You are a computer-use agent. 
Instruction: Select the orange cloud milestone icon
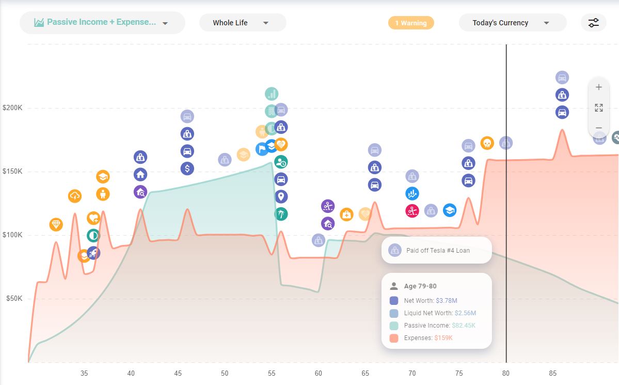(75, 196)
